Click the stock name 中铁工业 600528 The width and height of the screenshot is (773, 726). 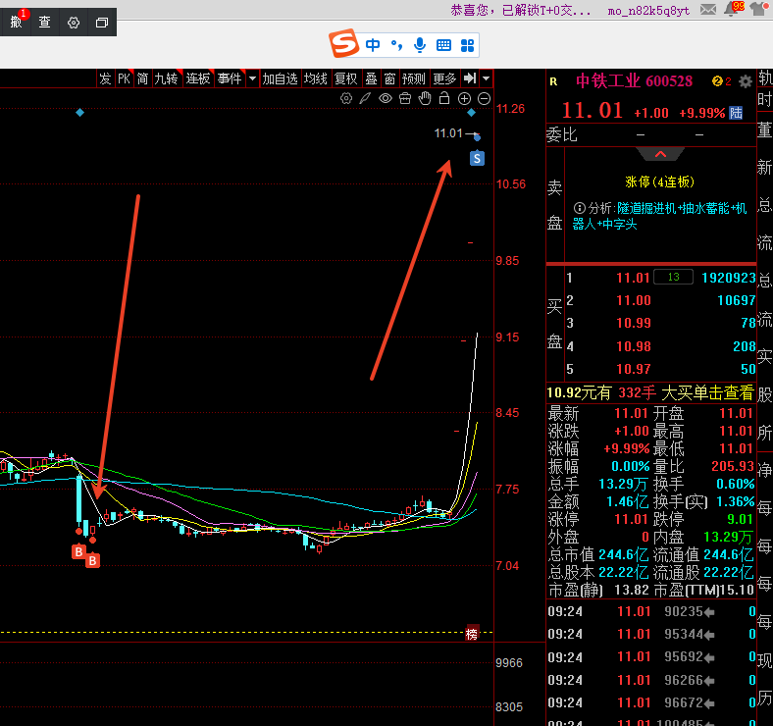tap(635, 80)
